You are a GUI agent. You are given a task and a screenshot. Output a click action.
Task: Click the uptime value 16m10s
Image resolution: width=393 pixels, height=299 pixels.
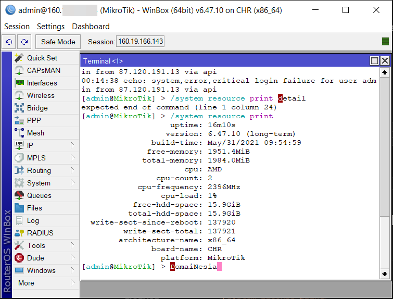222,125
